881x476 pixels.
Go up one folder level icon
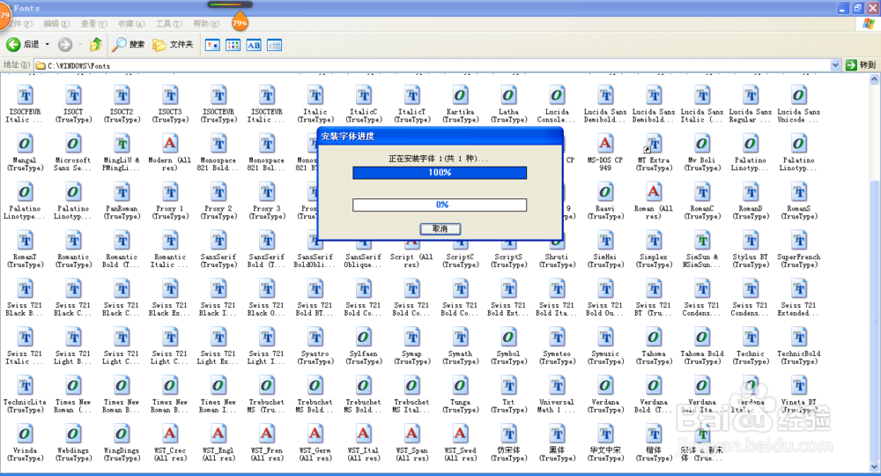[x=96, y=44]
